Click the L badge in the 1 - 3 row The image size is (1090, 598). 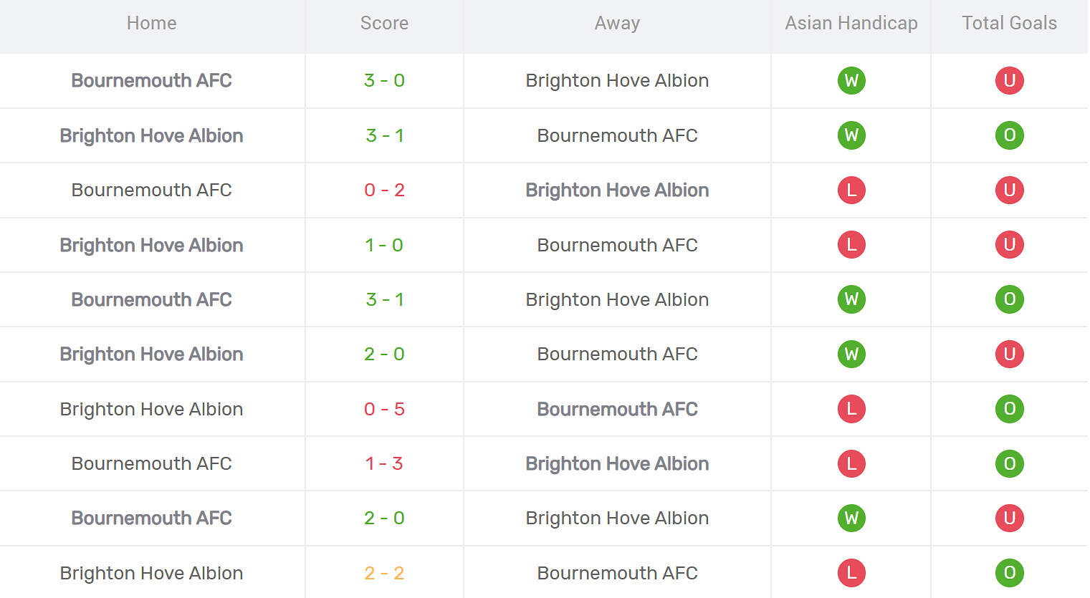[851, 463]
